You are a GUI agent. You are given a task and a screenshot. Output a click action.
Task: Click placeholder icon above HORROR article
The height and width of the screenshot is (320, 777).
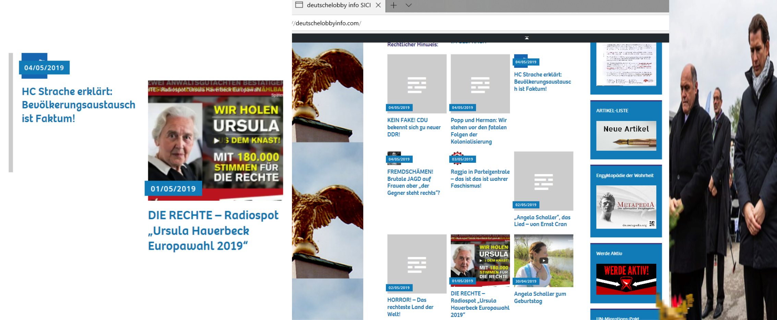click(416, 264)
